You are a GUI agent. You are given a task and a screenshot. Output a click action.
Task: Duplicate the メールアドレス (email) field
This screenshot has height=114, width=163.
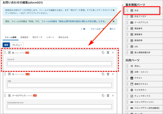[103, 95]
